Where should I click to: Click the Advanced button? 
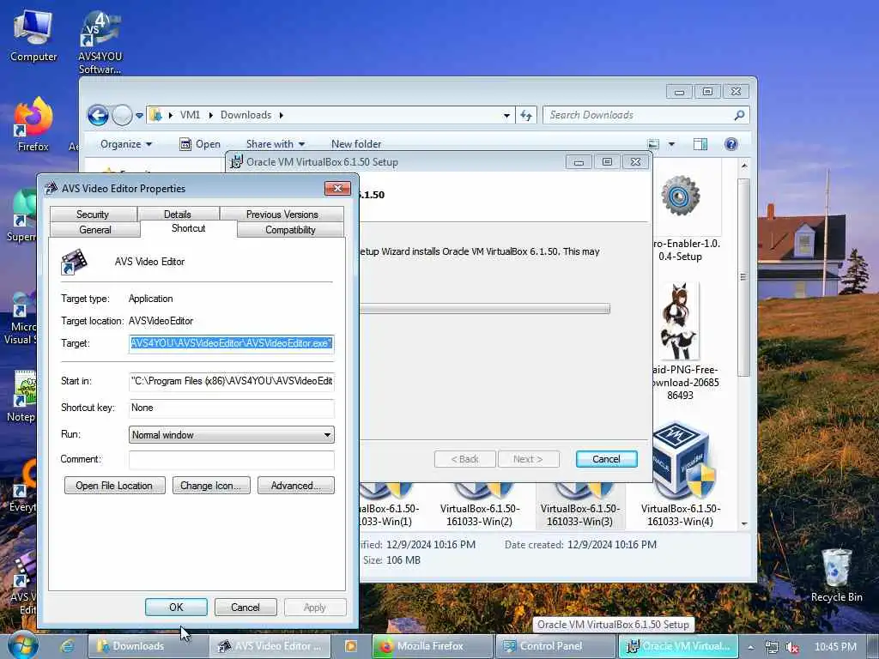296,486
